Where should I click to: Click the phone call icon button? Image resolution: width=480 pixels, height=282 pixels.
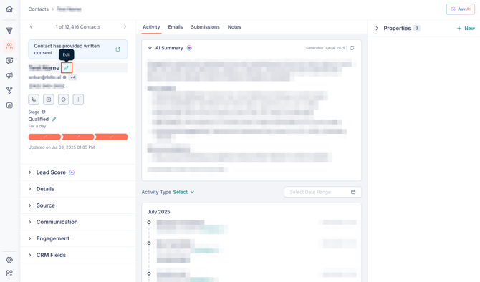coord(34,99)
